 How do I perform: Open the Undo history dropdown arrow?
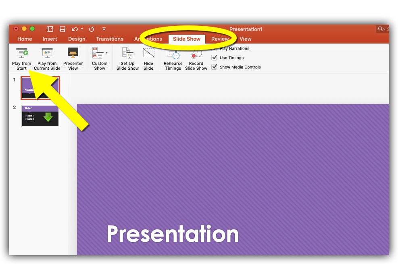click(82, 29)
